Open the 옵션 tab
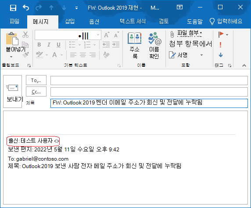This screenshot has height=208, width=251. [x=94, y=21]
